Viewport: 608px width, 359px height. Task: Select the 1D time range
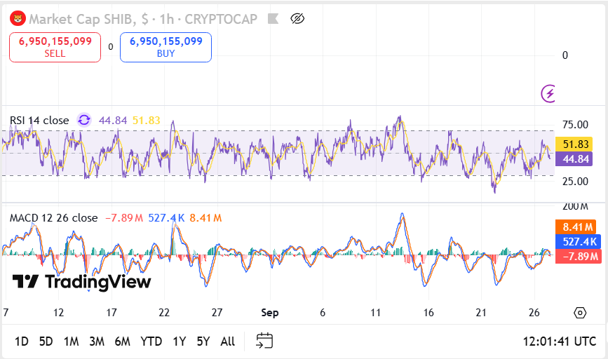tap(22, 341)
